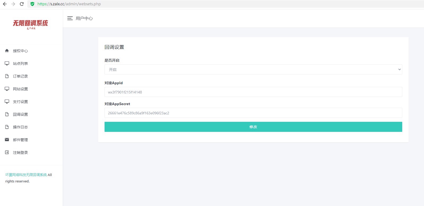424x206 pixels.
Task: Click the logout icon beside 注销登录
Action: click(7, 152)
